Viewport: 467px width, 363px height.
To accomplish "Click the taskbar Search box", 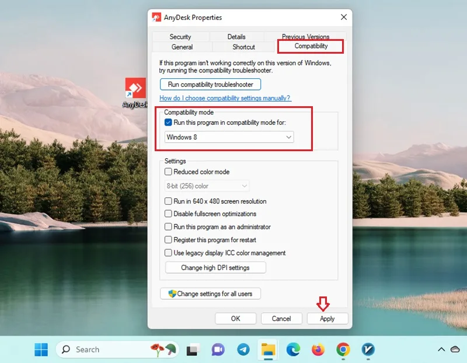I will 117,350.
